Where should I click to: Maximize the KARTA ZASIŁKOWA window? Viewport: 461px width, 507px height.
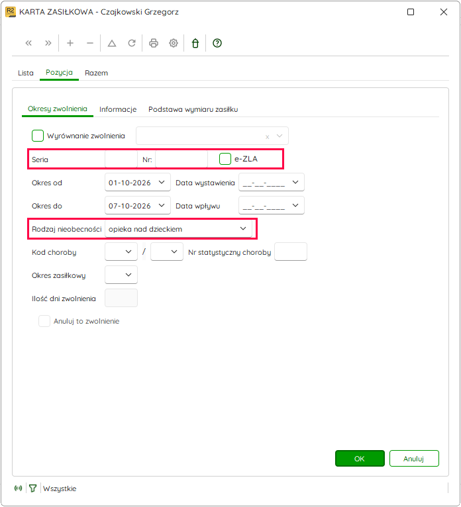pos(411,12)
